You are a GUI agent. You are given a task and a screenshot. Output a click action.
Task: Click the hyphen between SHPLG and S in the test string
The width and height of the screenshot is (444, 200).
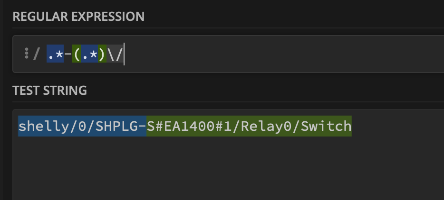point(142,126)
